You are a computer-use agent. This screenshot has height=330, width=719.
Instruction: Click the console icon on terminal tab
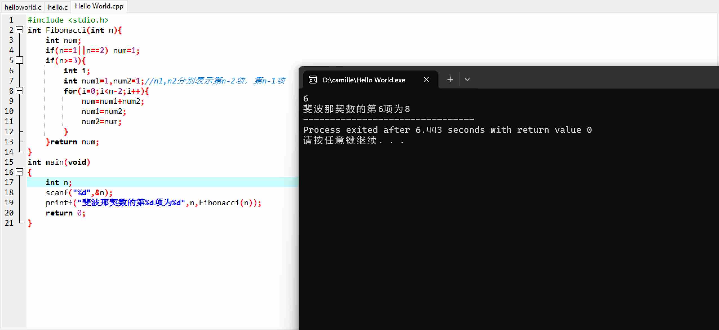[313, 80]
